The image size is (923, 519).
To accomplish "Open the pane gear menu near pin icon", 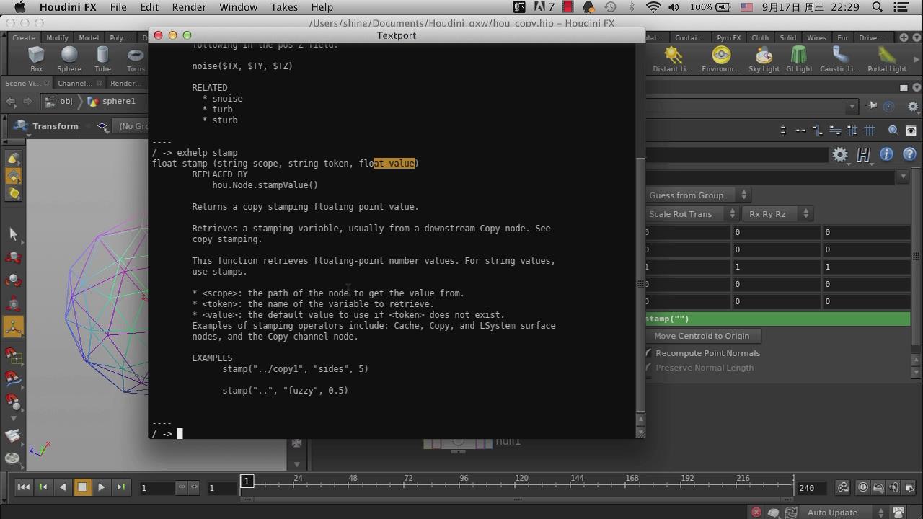I will [x=913, y=107].
